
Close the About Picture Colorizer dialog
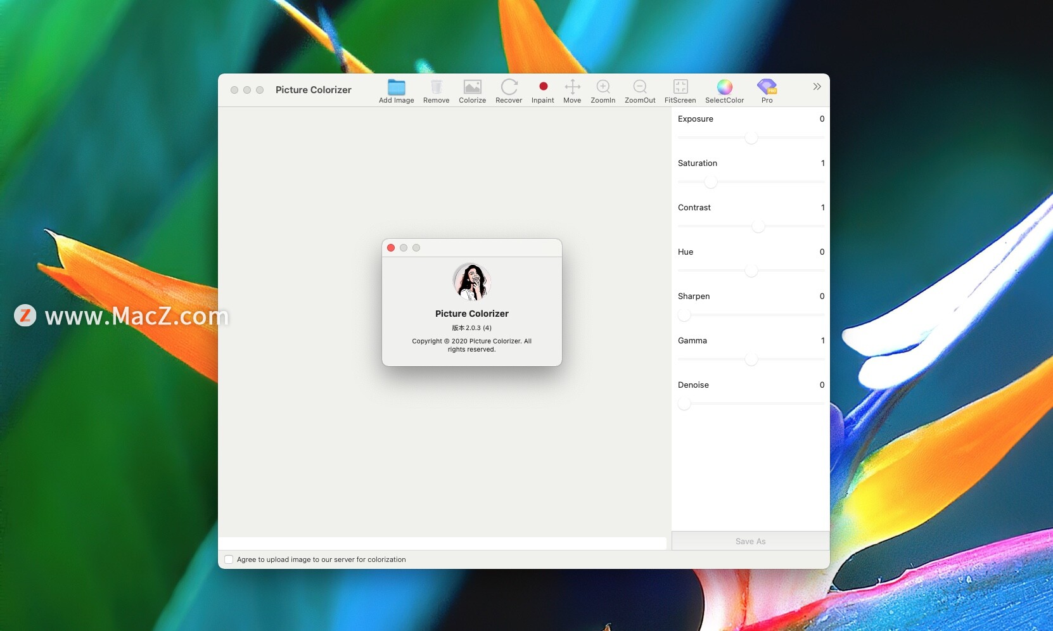(391, 248)
